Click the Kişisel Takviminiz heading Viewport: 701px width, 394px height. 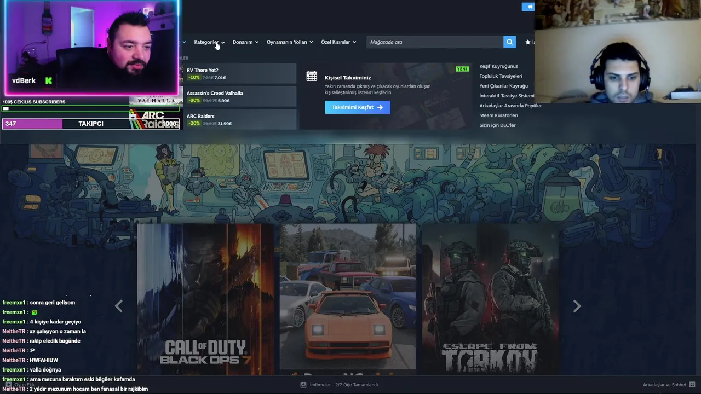click(x=348, y=78)
